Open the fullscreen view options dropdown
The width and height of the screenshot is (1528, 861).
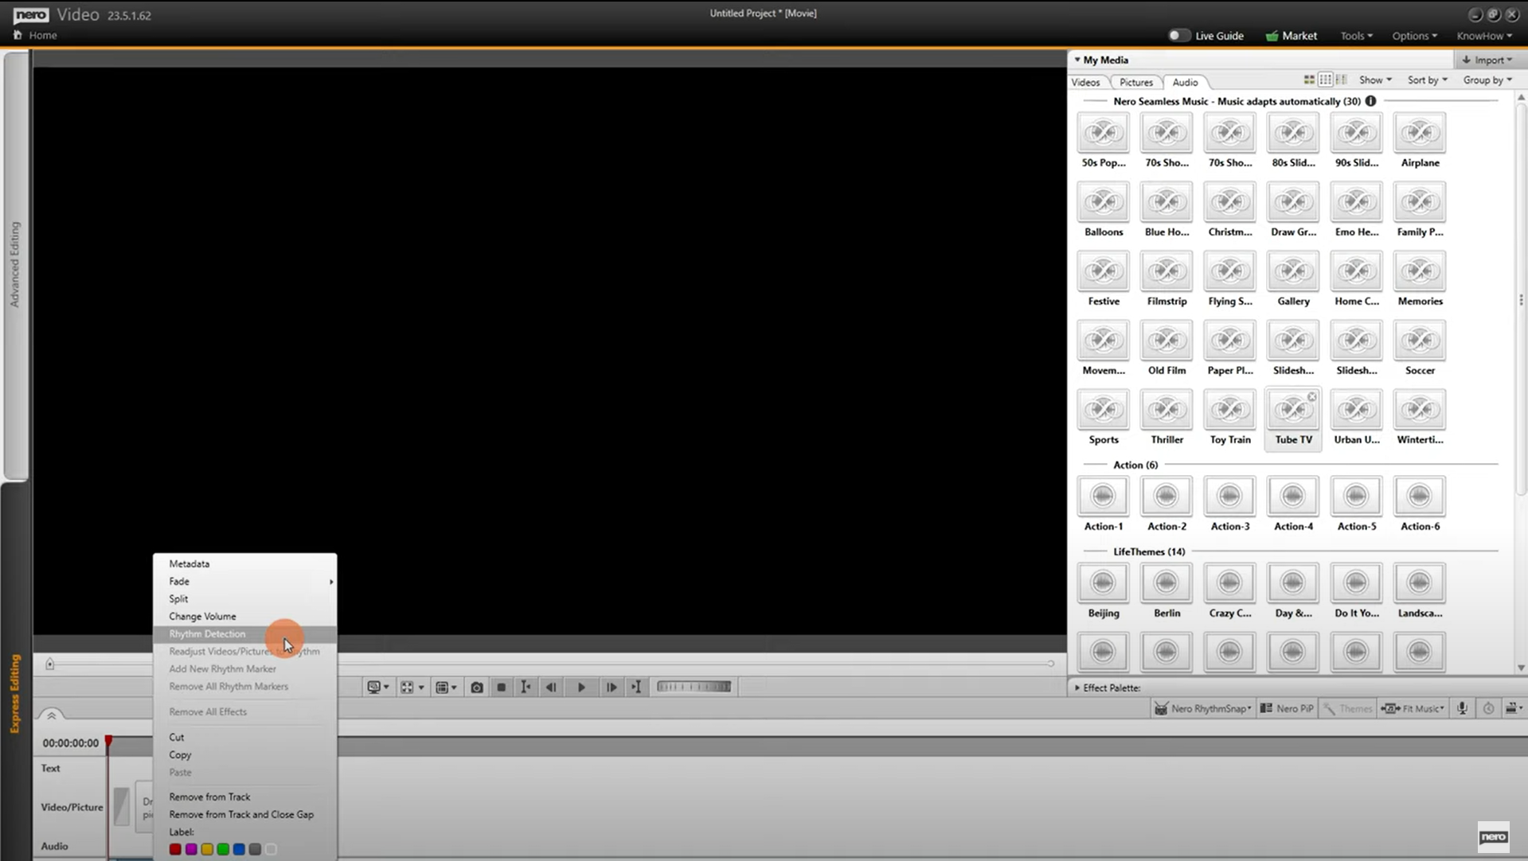[412, 687]
